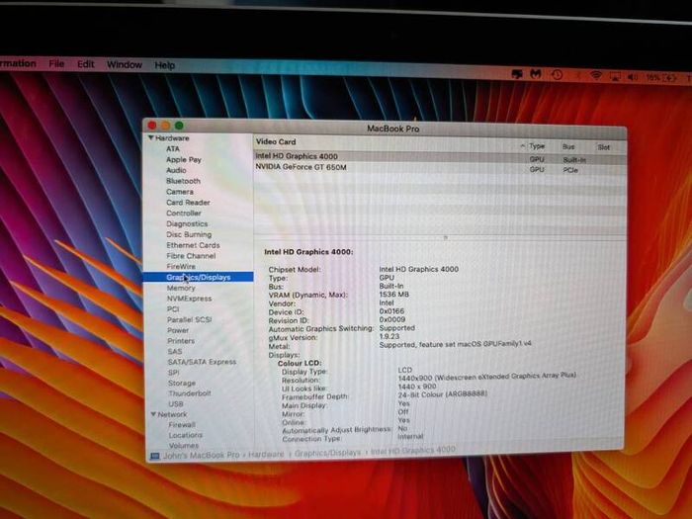The image size is (692, 519).
Task: Select Ethernet Cards in the sidebar
Action: click(x=193, y=245)
